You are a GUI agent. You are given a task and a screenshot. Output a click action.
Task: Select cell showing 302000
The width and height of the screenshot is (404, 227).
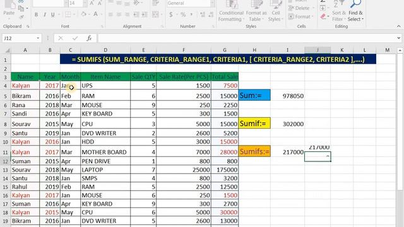288,124
